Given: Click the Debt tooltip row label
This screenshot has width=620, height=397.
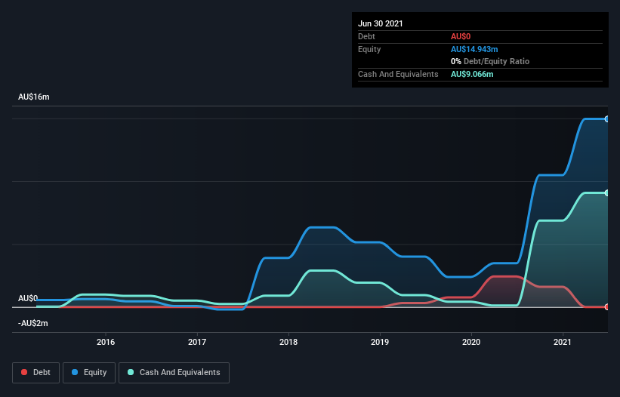Looking at the screenshot, I should [366, 36].
